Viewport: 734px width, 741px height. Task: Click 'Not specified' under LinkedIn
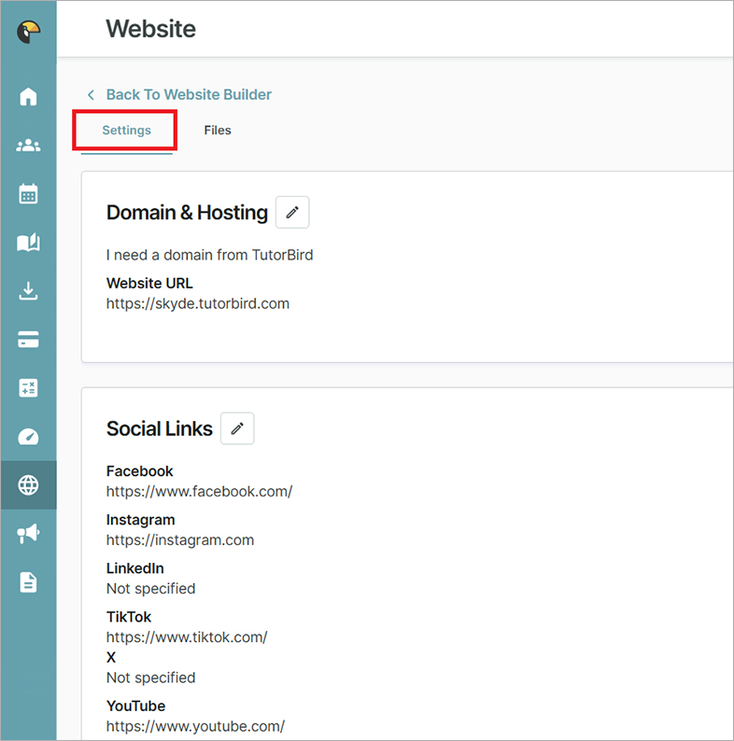(x=150, y=588)
